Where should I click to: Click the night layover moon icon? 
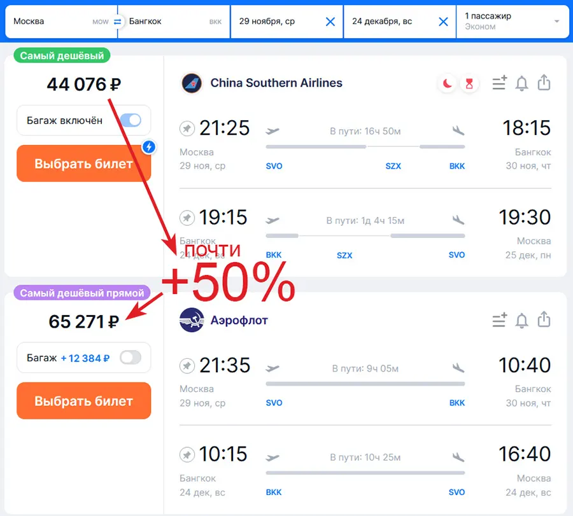tap(447, 83)
